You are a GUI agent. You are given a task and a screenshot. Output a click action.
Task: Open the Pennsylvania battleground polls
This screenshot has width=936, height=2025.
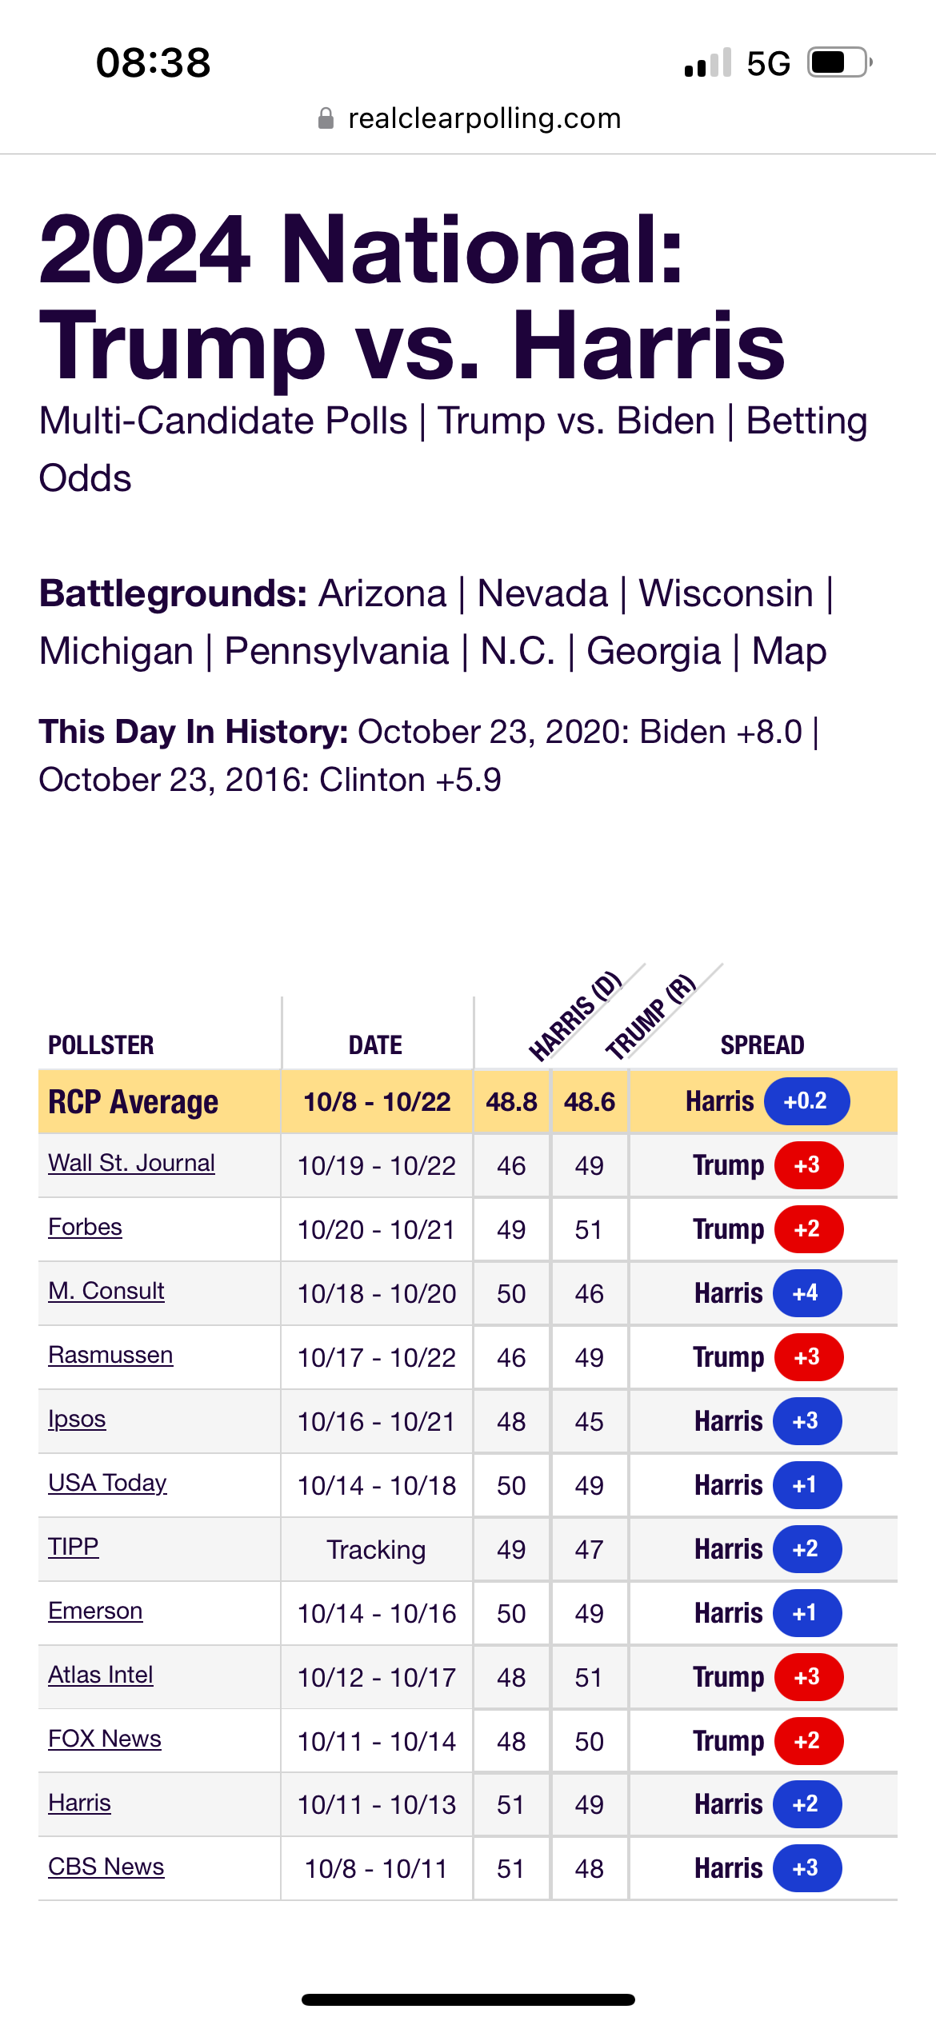point(337,651)
